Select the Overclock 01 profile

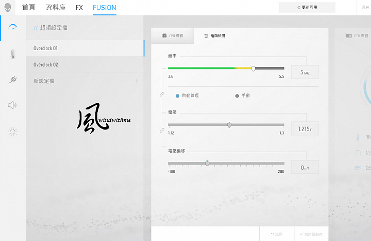(x=85, y=49)
